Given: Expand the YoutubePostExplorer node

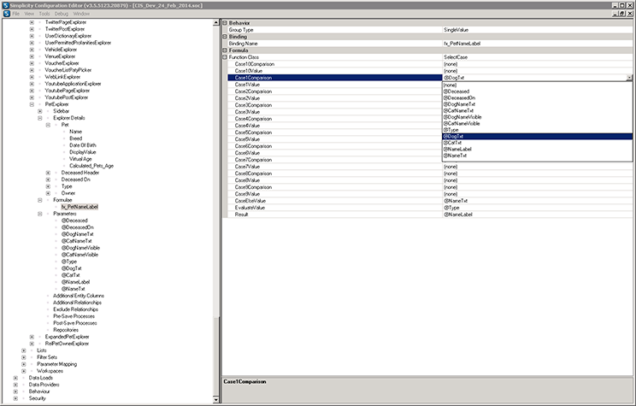Looking at the screenshot, I should pyautogui.click(x=32, y=97).
